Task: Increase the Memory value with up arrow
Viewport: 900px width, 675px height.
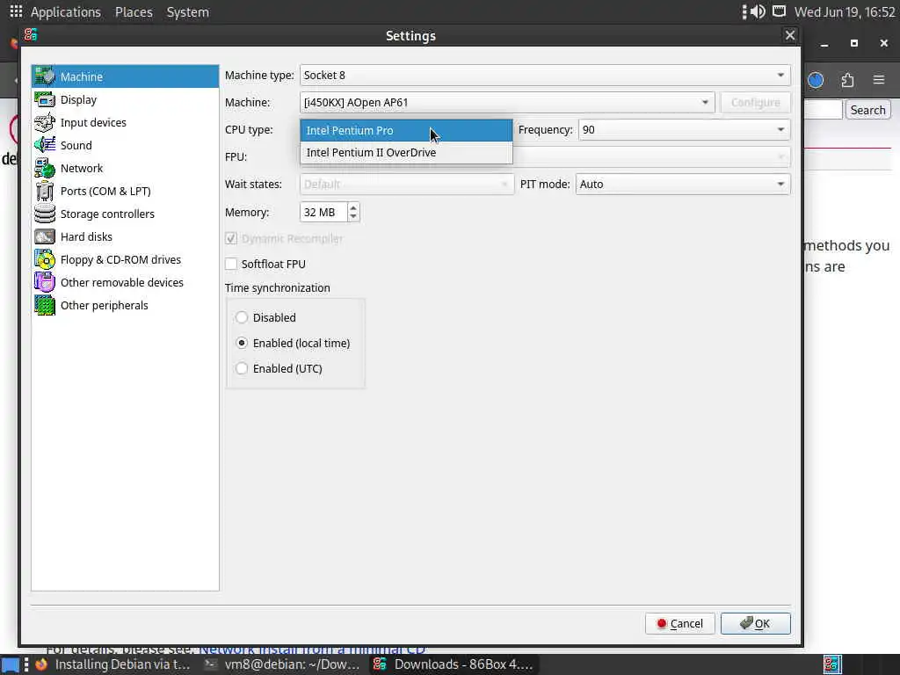Action: (353, 207)
